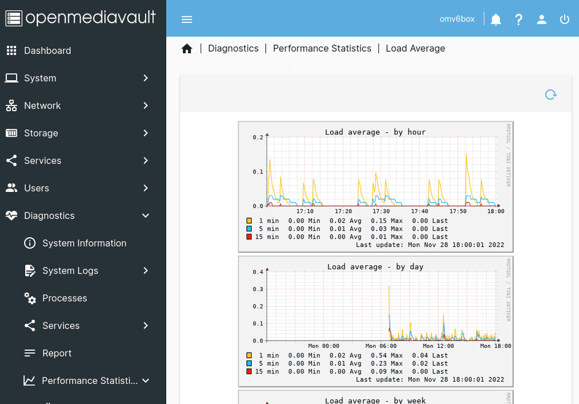The height and width of the screenshot is (404, 579).
Task: Click yellow 1 min legend swatch in hour graph
Action: tap(249, 220)
